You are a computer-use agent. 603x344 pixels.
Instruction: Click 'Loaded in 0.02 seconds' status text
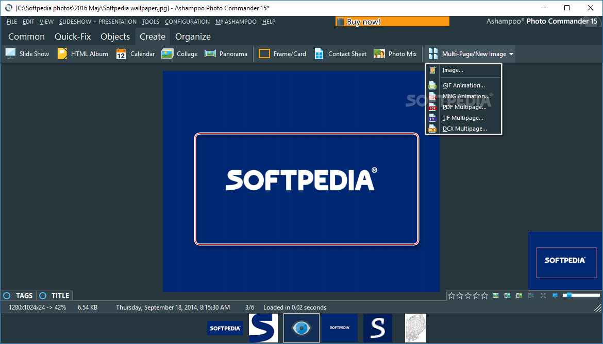(295, 307)
